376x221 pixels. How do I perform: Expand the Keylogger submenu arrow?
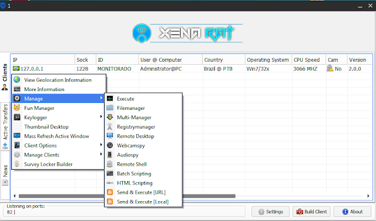point(101,117)
